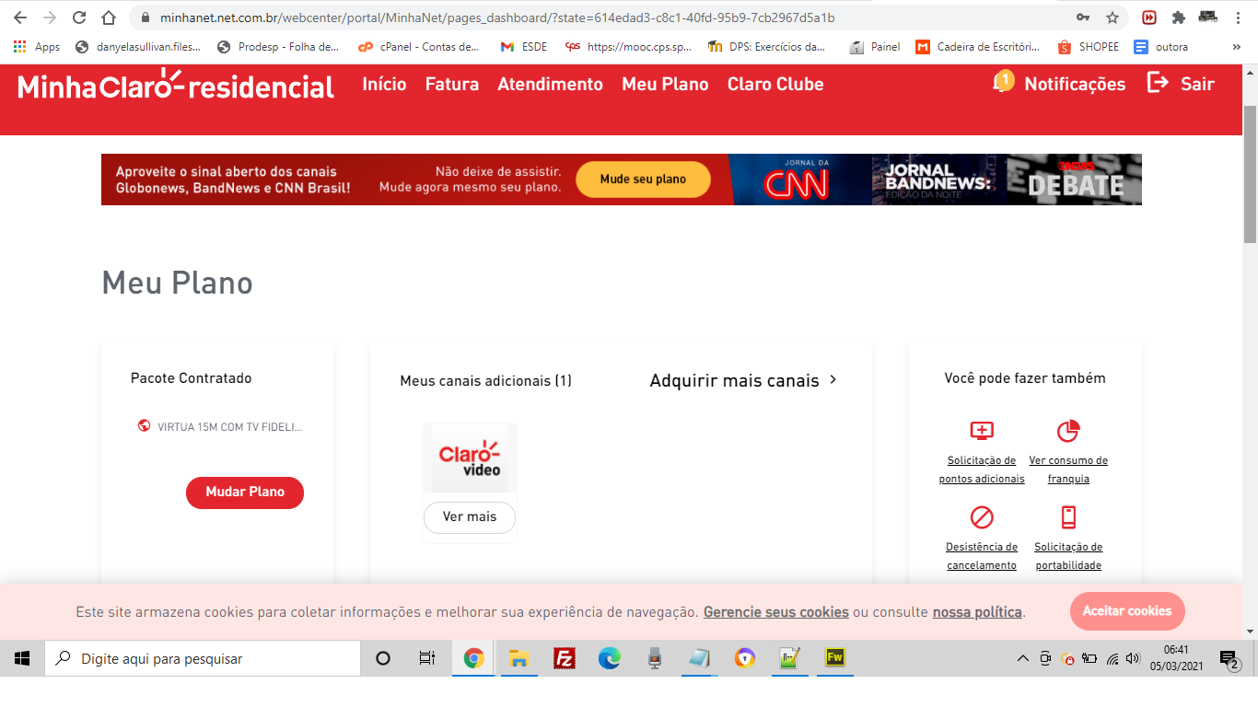Accept cookies with Aceitar cookies button
Screen dimensions: 1258x707
tap(1126, 611)
